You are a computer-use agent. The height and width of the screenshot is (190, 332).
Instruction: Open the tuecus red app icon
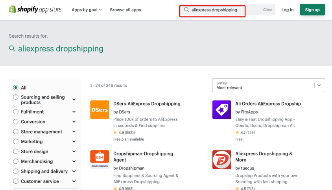(x=222, y=159)
